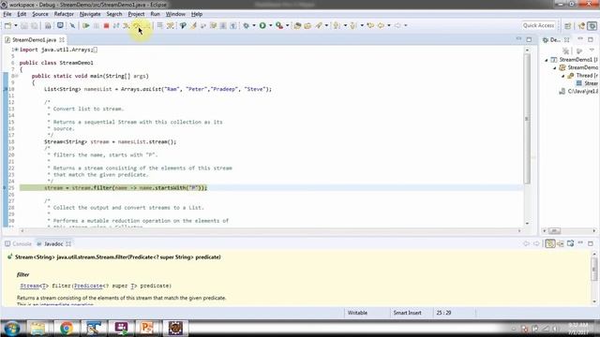The image size is (600, 337).
Task: Open the Navigate menu
Action: pyautogui.click(x=90, y=14)
